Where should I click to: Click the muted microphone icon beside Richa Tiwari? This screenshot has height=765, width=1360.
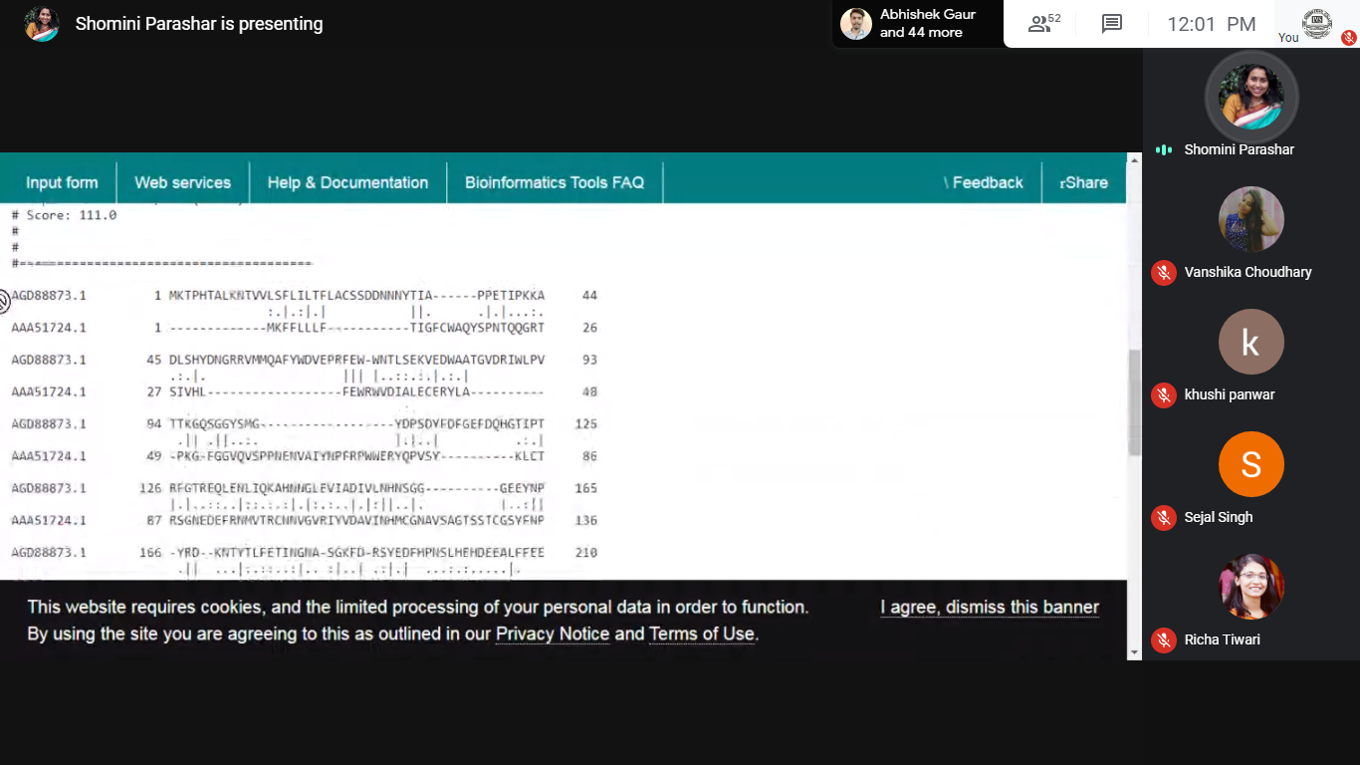pos(1163,639)
